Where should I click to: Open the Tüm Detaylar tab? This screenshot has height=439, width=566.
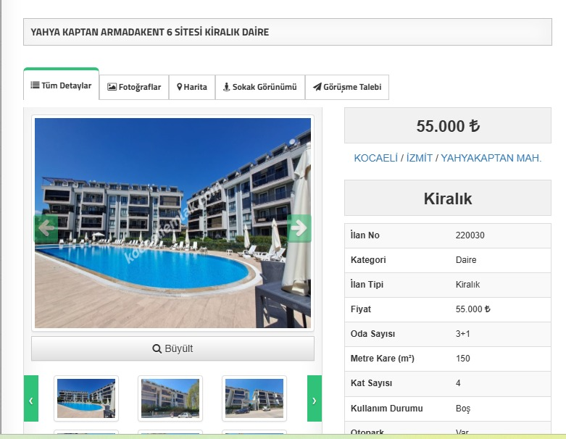pos(61,85)
